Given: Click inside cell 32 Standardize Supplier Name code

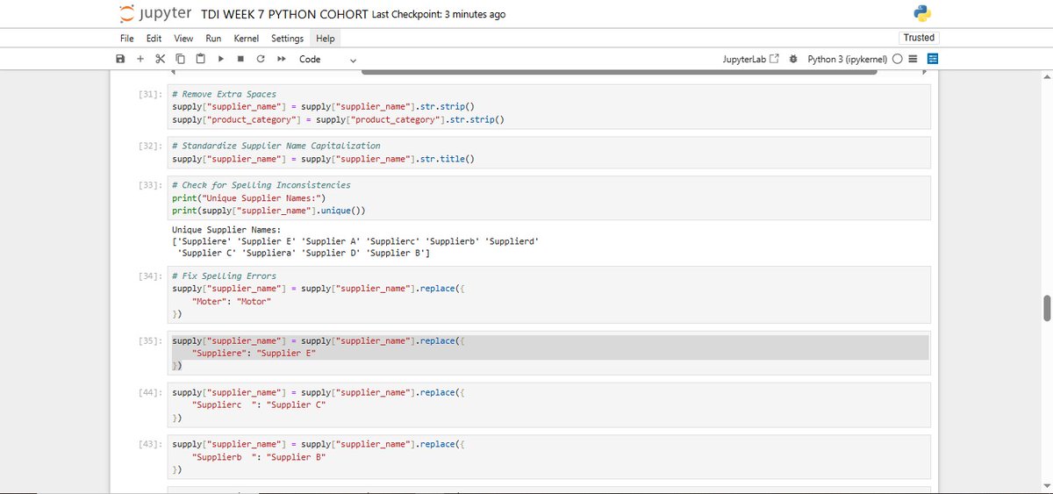Looking at the screenshot, I should 548,153.
